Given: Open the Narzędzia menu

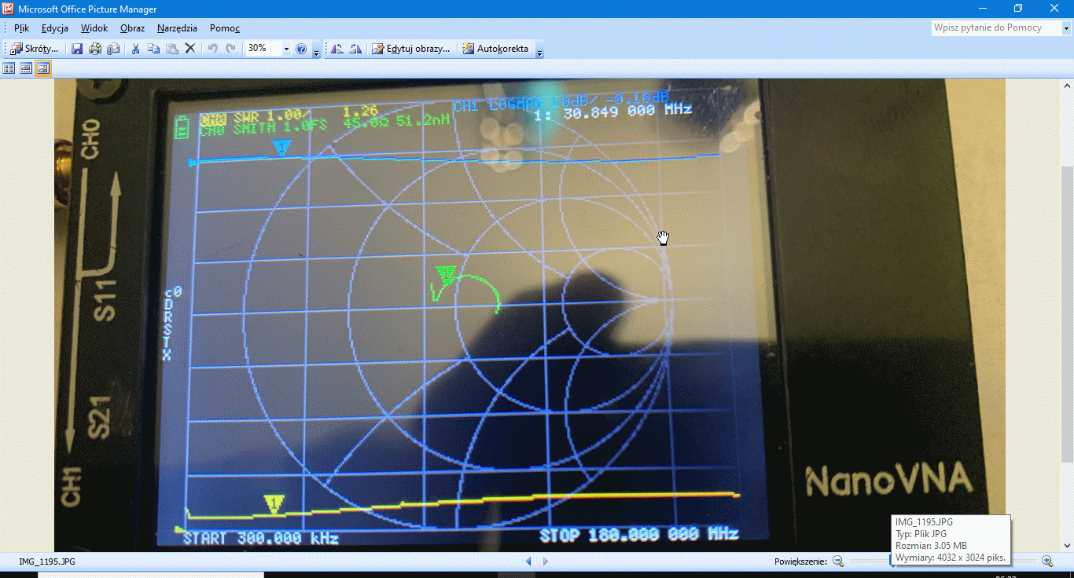Looking at the screenshot, I should (x=177, y=28).
